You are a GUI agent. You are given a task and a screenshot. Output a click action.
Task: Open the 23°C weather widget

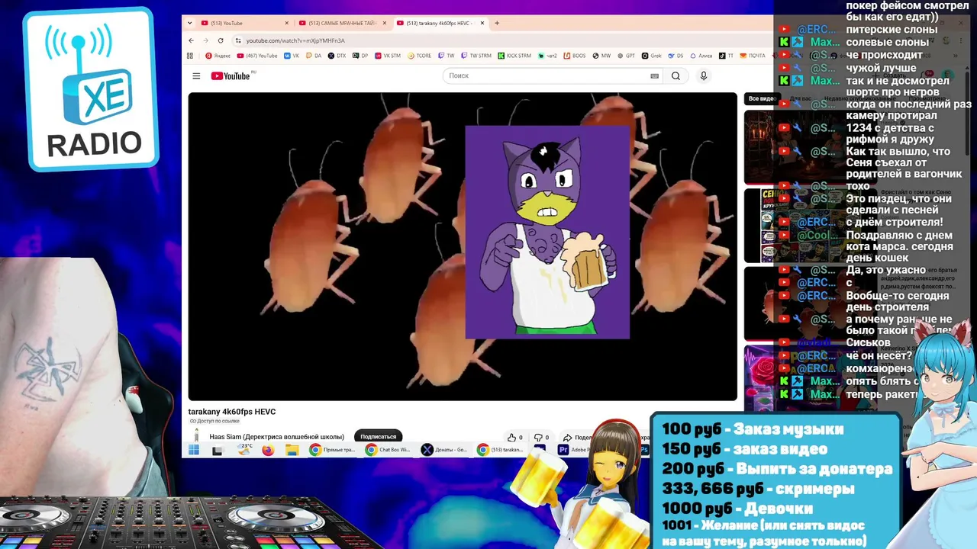pyautogui.click(x=245, y=450)
